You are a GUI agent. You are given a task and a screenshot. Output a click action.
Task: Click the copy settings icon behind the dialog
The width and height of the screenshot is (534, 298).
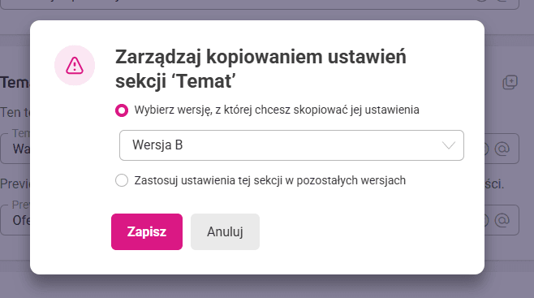click(x=510, y=83)
